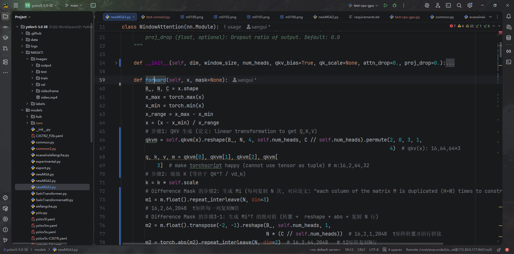Run the test-cpu-gpu configuration
The image size is (514, 254).
[385, 5]
